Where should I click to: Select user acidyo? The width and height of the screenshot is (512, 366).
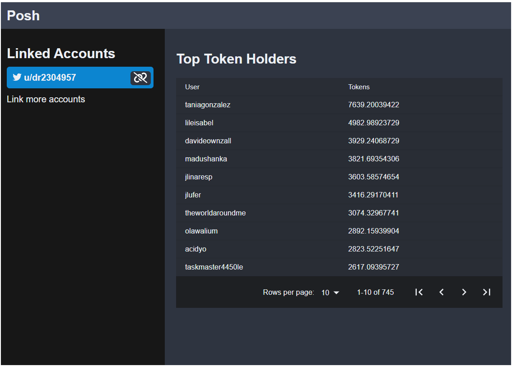click(195, 249)
